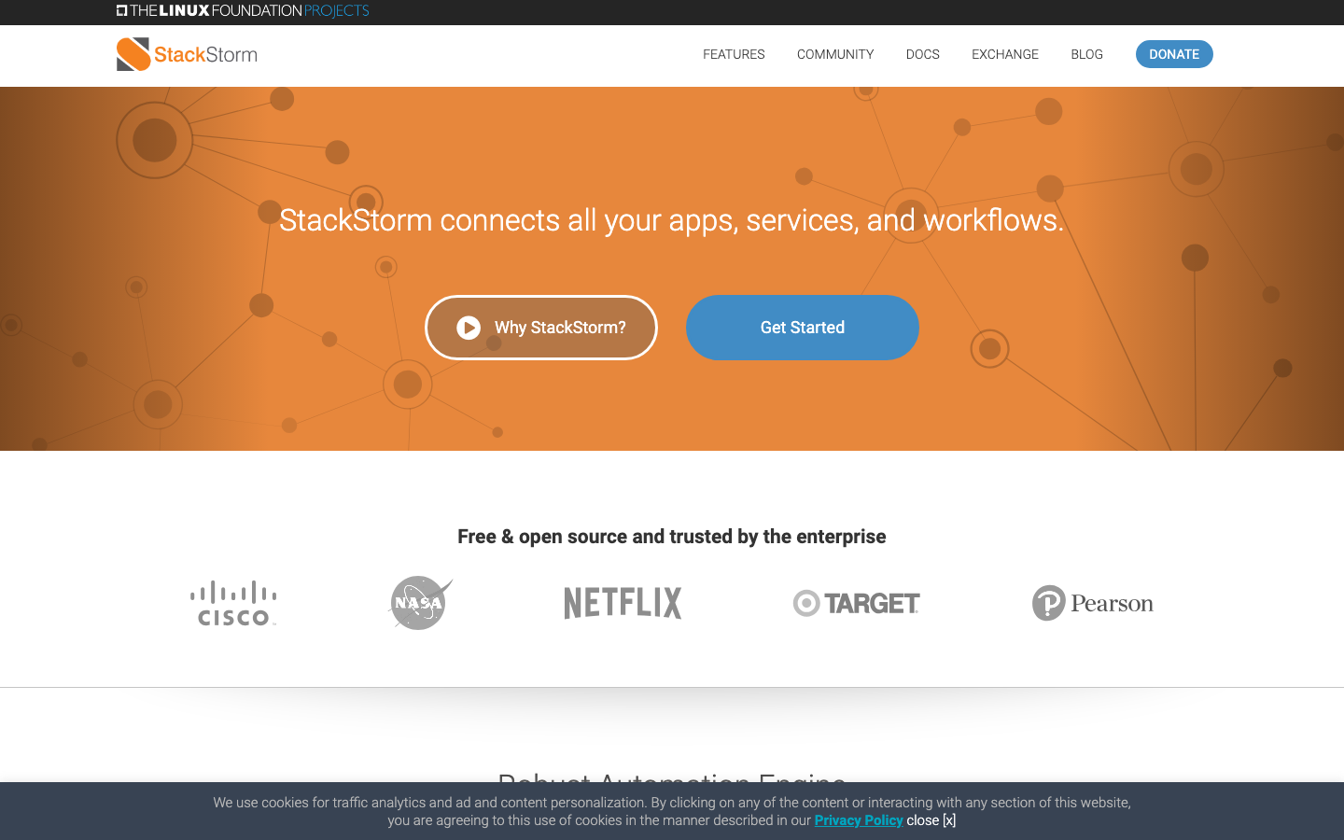Open the COMMUNITY section
The image size is (1344, 840).
(834, 54)
